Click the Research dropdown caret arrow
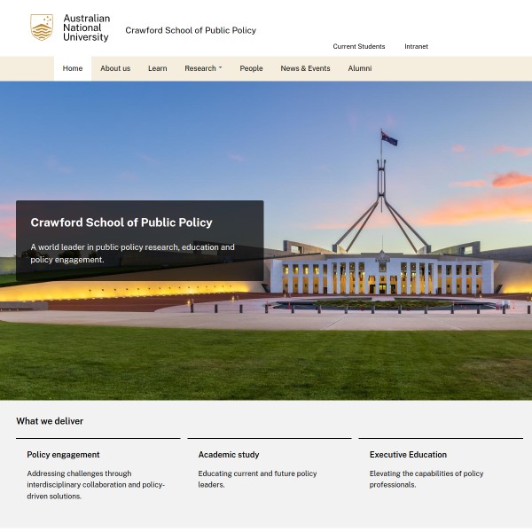Image resolution: width=532 pixels, height=532 pixels. [x=220, y=68]
